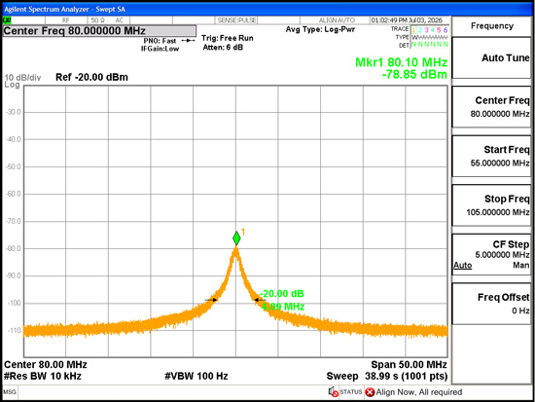Click the 10 dB/div scale label

pyautogui.click(x=22, y=78)
